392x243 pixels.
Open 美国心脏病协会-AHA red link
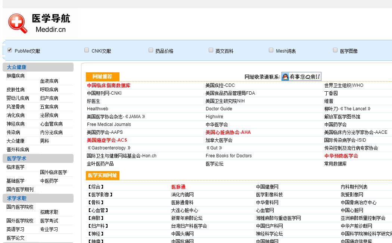click(x=228, y=132)
